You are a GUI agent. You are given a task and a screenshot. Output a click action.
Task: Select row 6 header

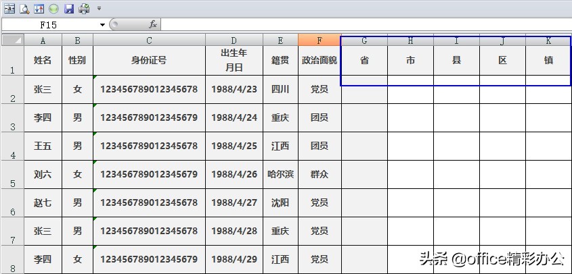coord(13,203)
